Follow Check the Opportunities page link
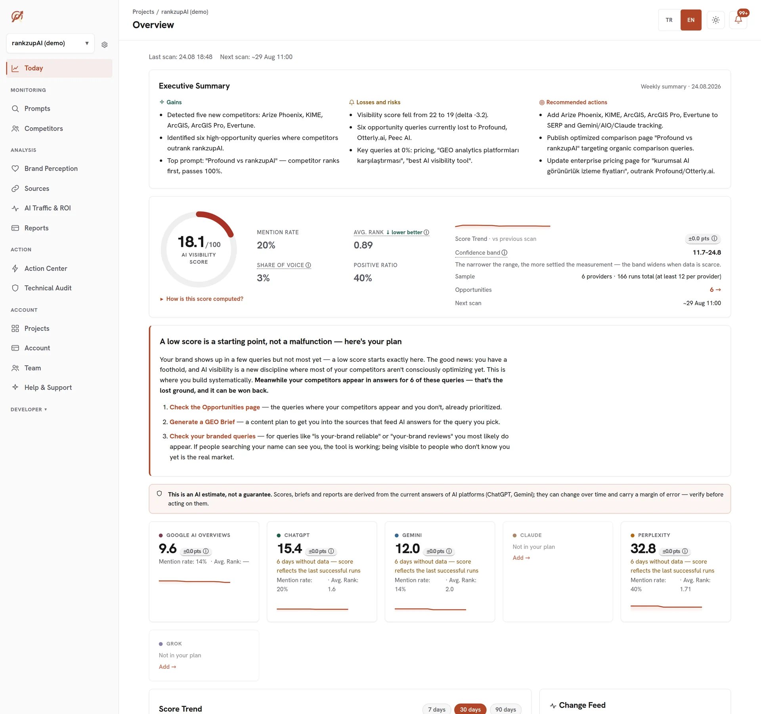 pos(215,407)
